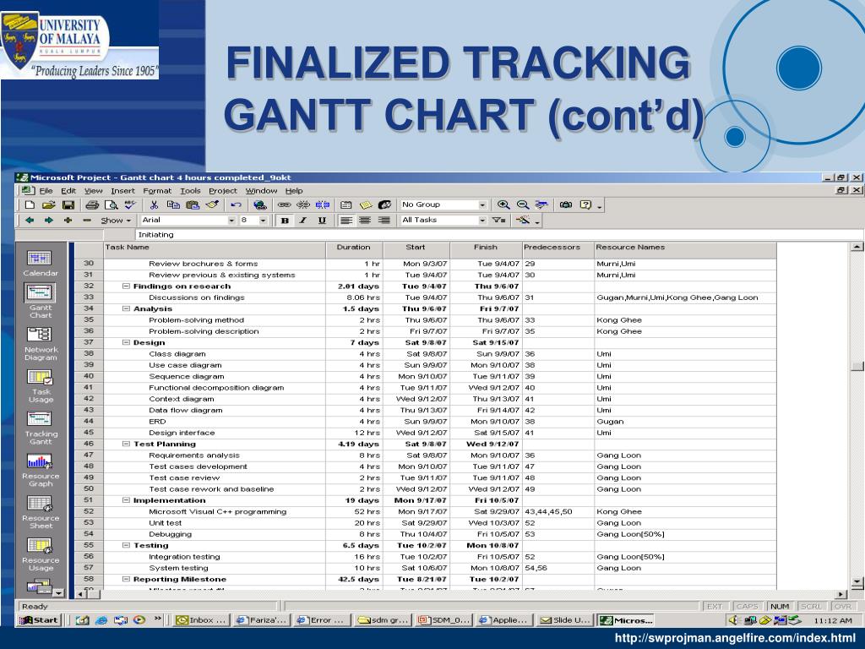Toggle Bold formatting button
The image size is (865, 649).
point(285,221)
